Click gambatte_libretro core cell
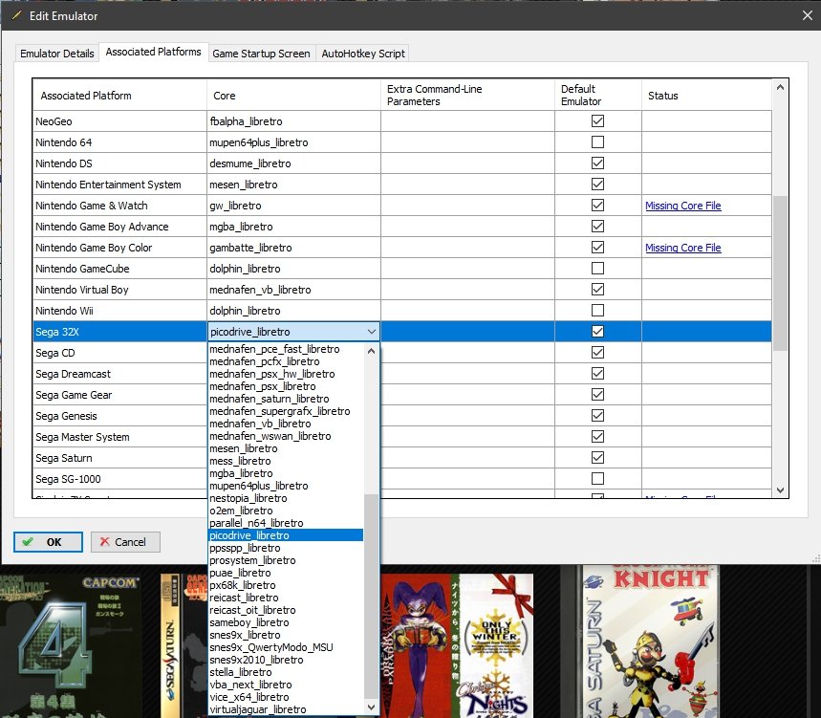Screen dimensions: 821x718 (293, 248)
